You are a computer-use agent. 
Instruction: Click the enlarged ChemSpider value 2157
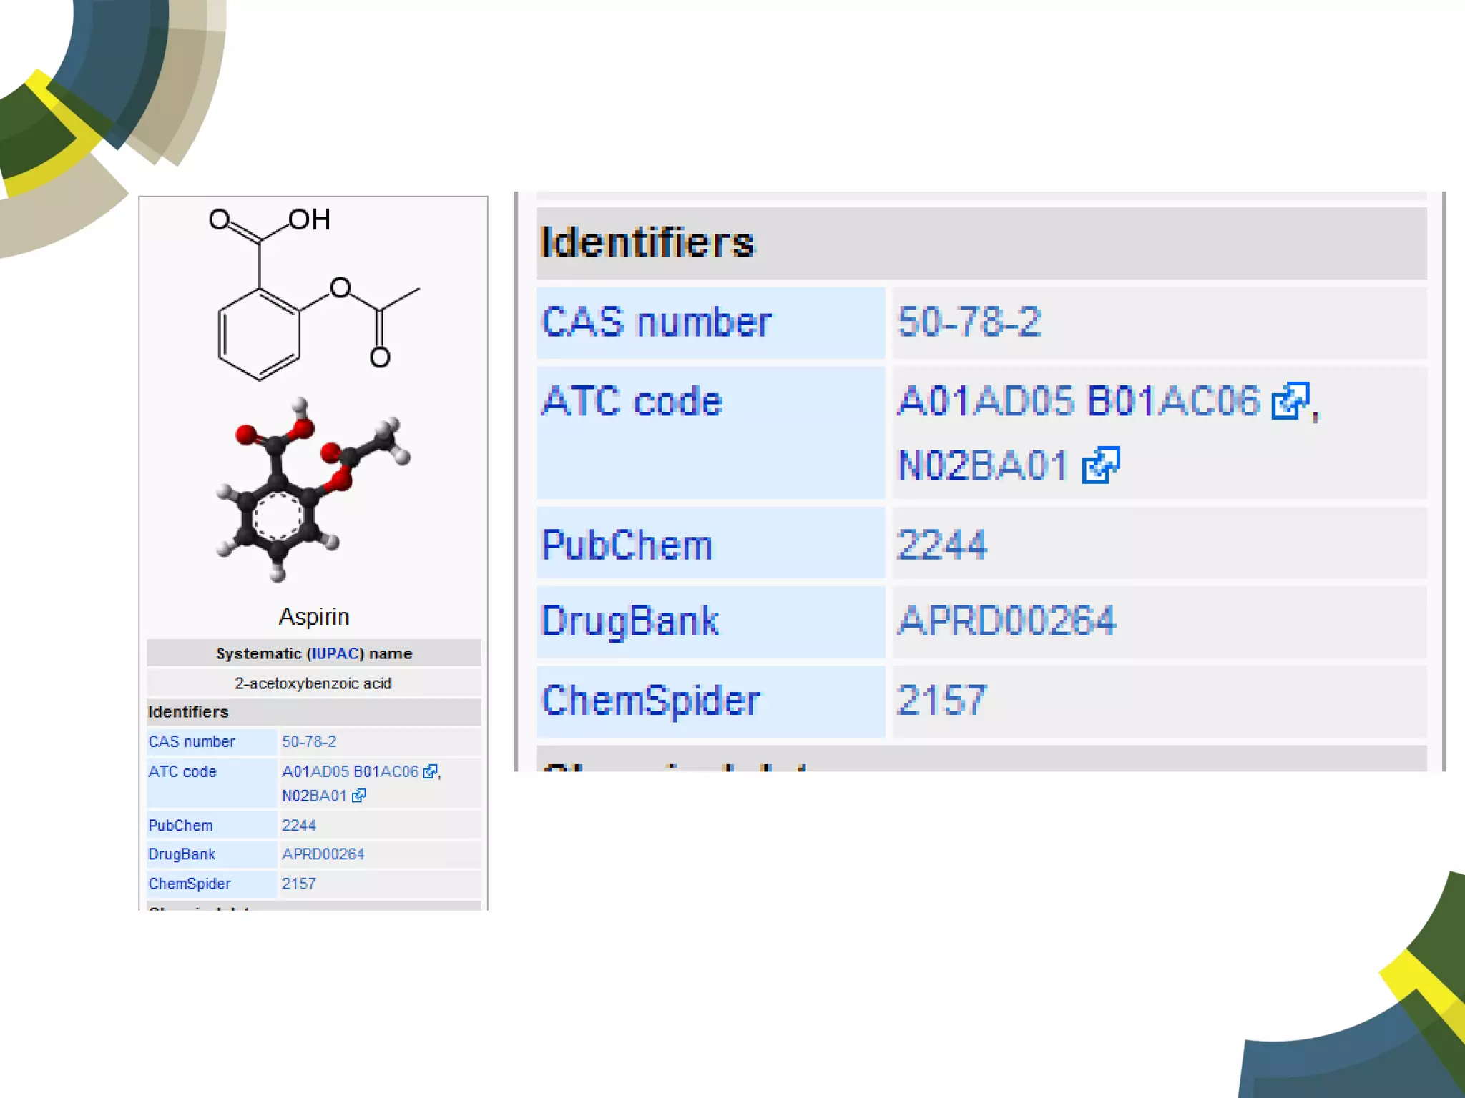click(x=941, y=701)
